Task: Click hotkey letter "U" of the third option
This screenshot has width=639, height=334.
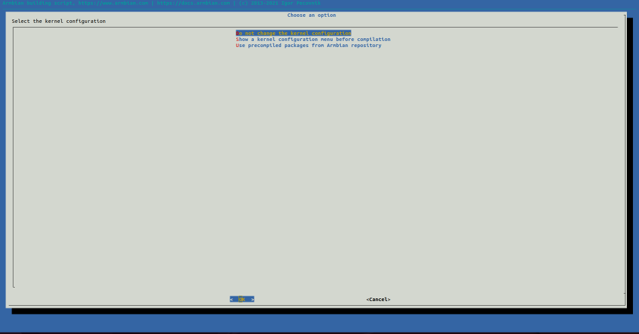Action: coord(238,45)
